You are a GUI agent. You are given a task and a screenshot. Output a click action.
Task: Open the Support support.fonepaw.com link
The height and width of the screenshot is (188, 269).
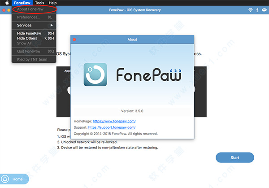[x=112, y=127]
